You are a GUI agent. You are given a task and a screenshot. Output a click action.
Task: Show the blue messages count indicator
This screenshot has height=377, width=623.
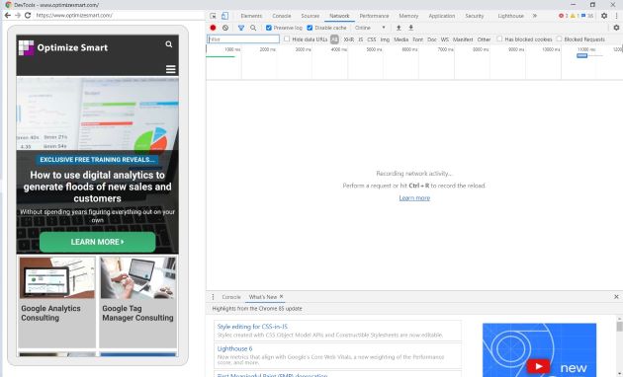(x=587, y=16)
